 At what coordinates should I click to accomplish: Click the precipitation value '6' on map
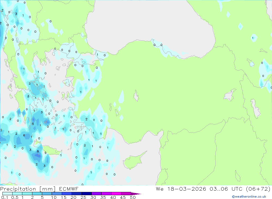pyautogui.click(x=24, y=135)
